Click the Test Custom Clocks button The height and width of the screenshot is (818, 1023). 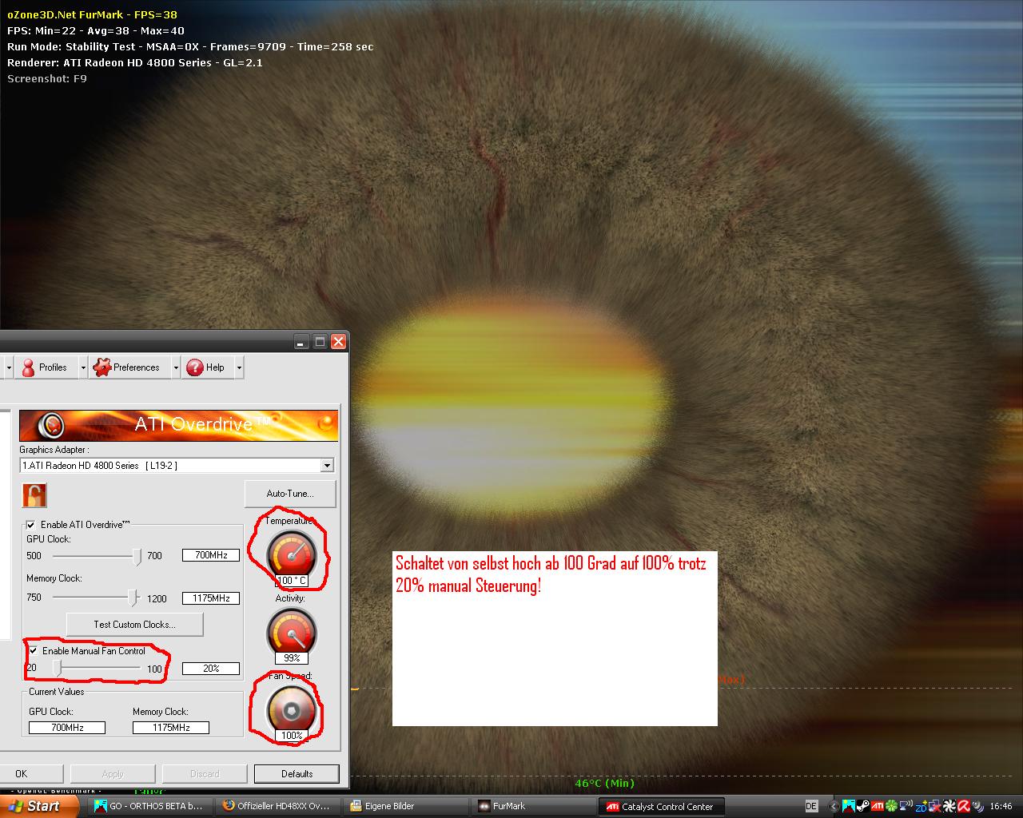tap(134, 625)
